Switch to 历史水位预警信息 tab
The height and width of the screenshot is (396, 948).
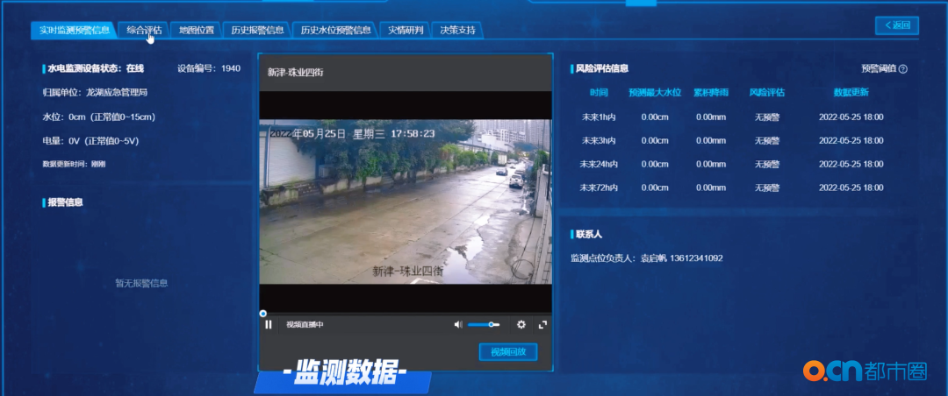click(335, 30)
